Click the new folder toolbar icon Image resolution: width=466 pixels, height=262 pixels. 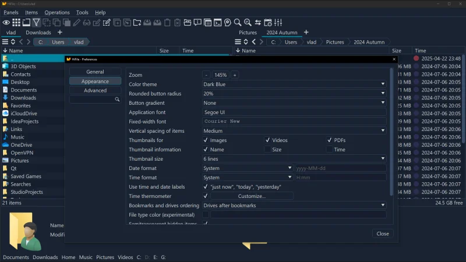tap(137, 23)
